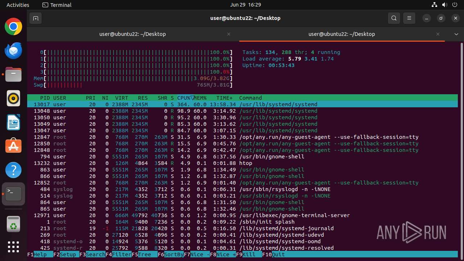Open the Files manager dock icon
464x261 pixels.
(x=13, y=74)
